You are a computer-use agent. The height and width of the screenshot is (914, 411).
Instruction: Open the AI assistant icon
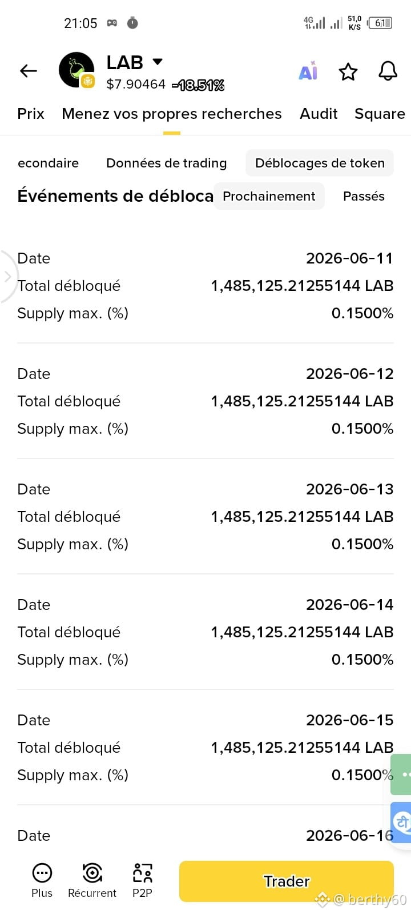point(308,71)
